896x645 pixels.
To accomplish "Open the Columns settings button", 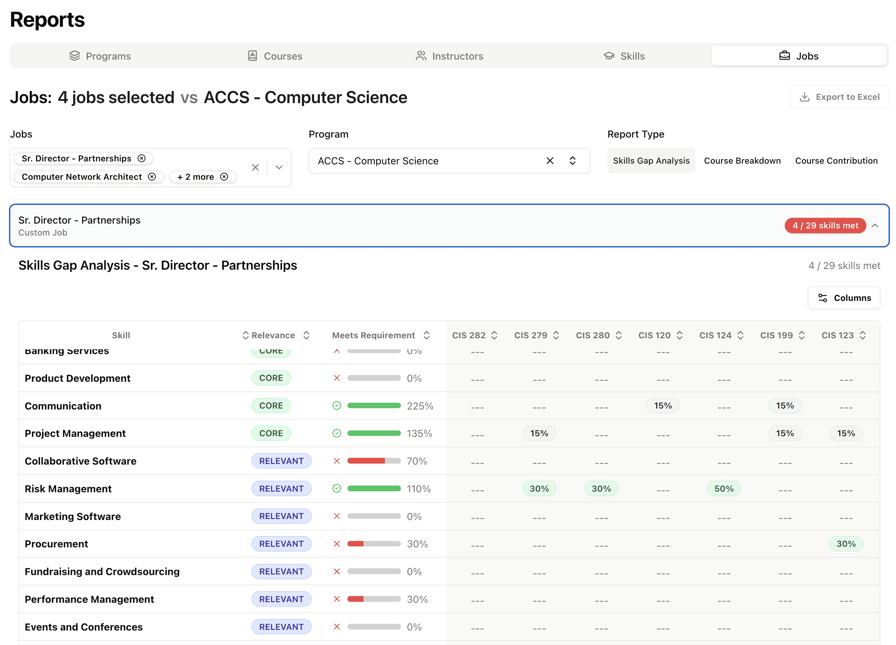I will click(844, 298).
